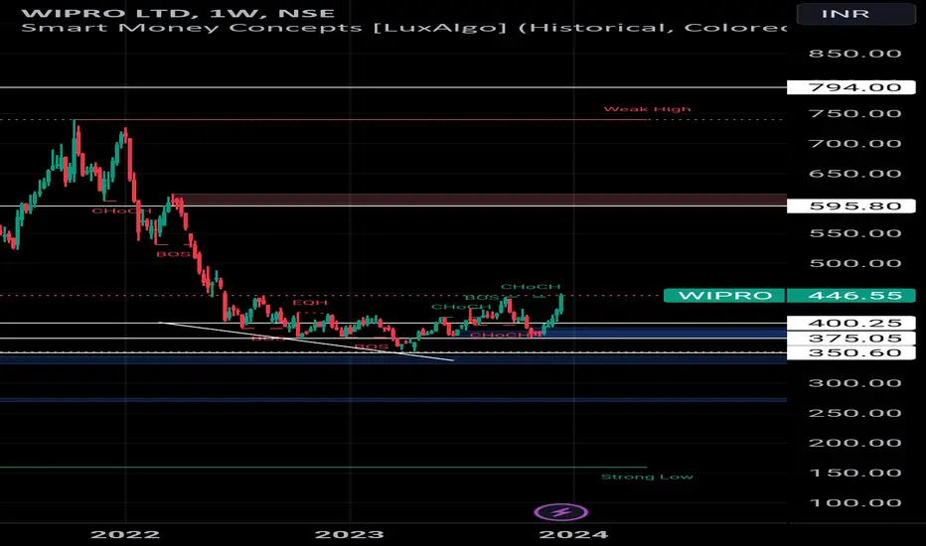Click the 2024 time axis label
The height and width of the screenshot is (546, 926).
click(x=573, y=534)
